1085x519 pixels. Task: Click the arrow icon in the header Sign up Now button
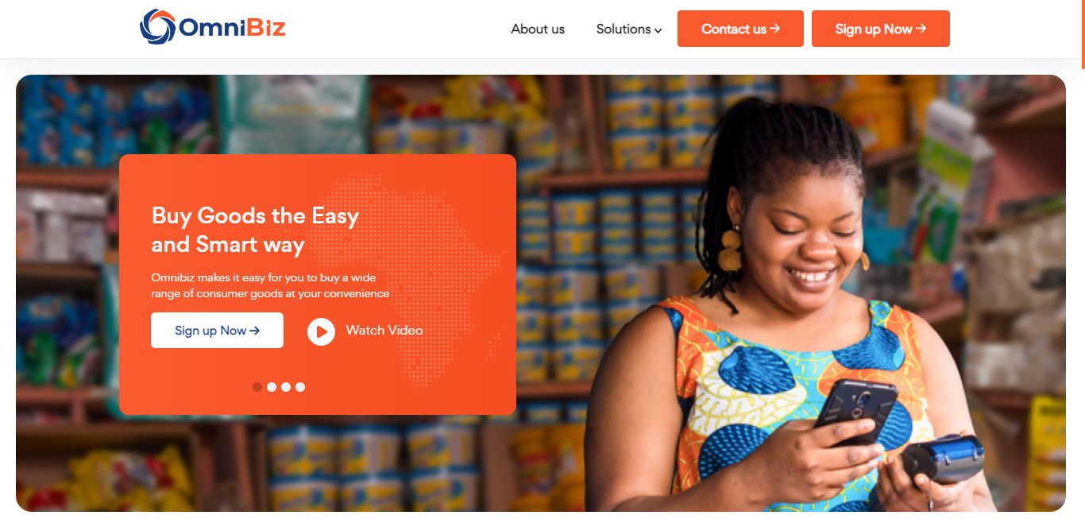(921, 29)
